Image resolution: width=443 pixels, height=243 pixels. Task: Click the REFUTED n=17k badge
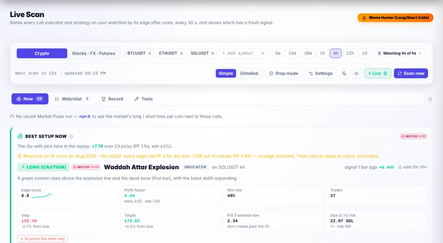tap(86, 167)
